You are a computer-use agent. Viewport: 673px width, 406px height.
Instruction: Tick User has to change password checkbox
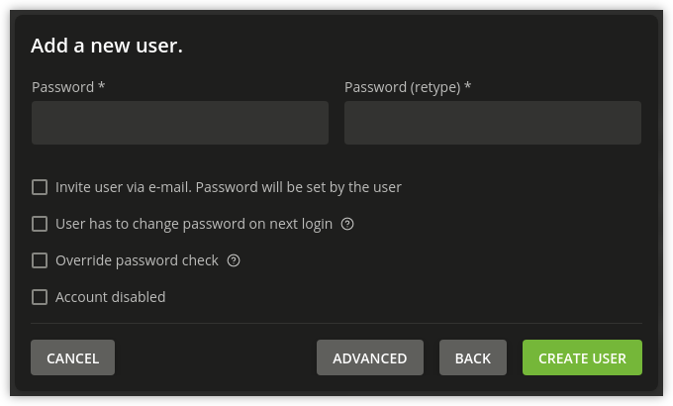pyautogui.click(x=40, y=224)
